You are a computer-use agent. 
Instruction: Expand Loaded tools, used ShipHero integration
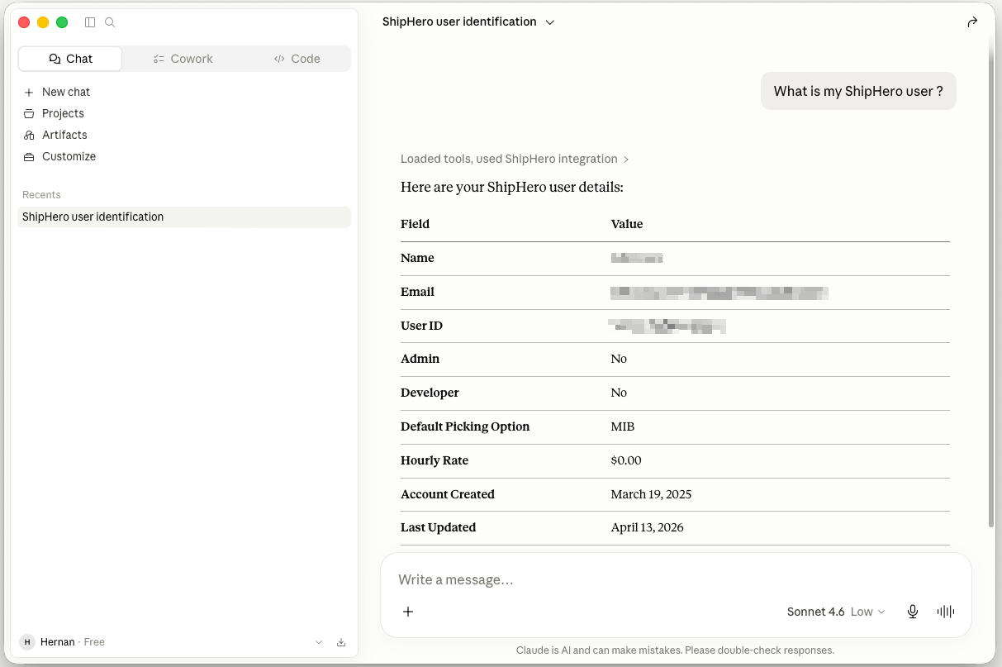click(515, 159)
